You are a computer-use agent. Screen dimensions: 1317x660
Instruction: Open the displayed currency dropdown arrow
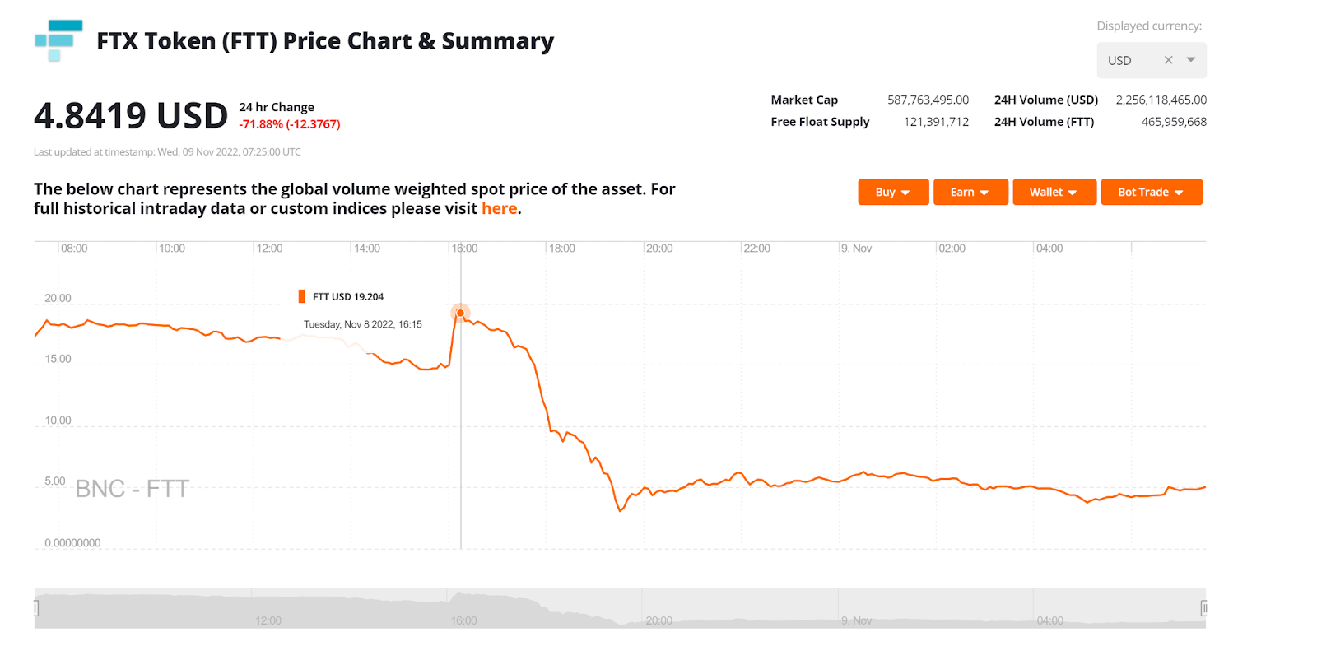(x=1191, y=60)
